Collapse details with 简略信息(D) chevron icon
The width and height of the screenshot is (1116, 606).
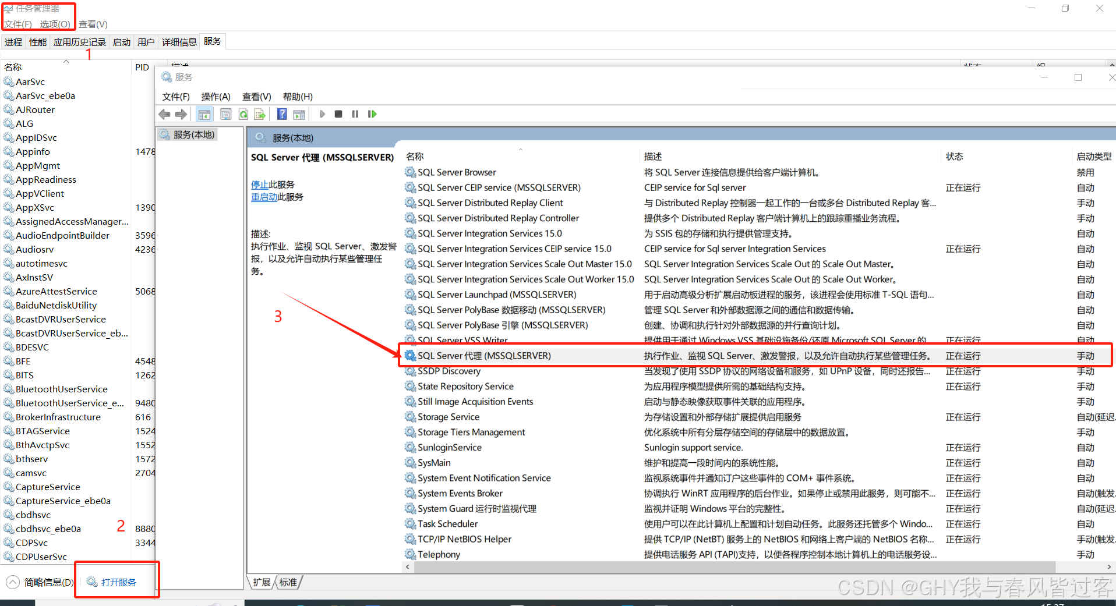tap(13, 582)
